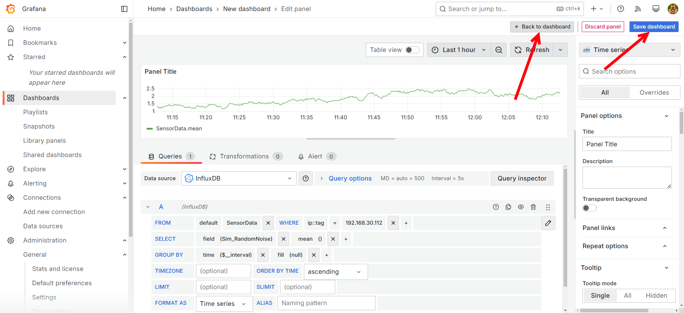The image size is (684, 313).
Task: Switch to the Transformations tab
Action: pyautogui.click(x=244, y=156)
